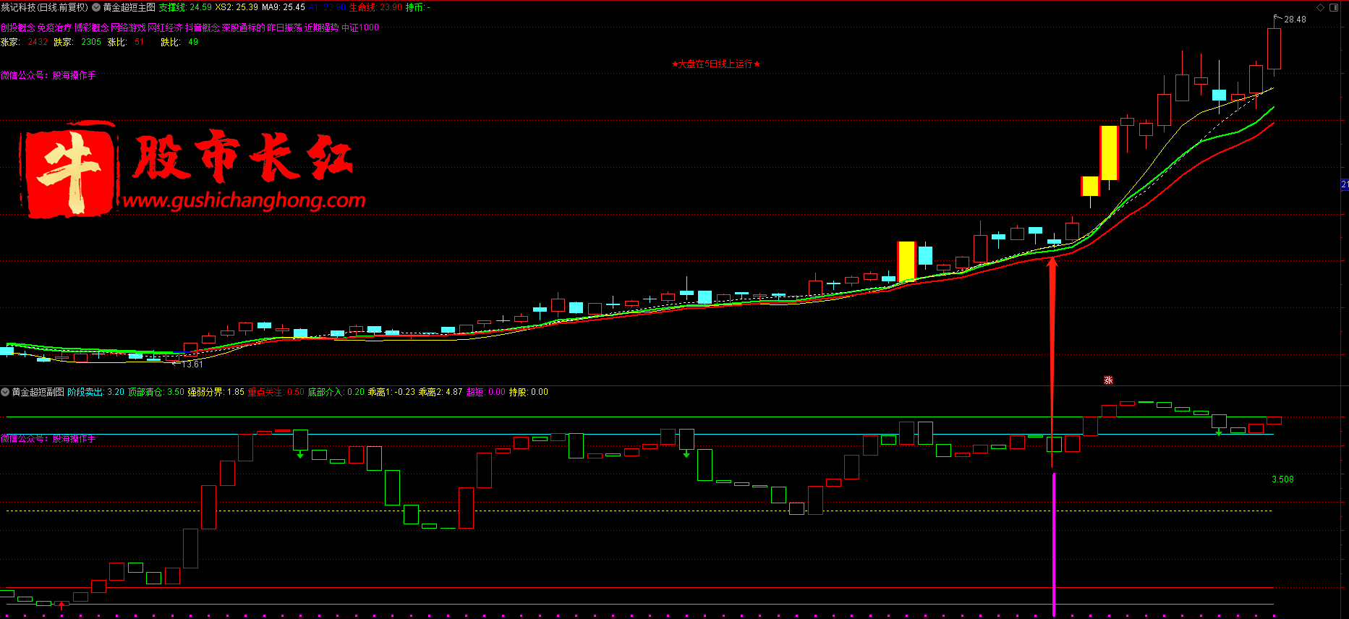
Task: Click the 抖音概念 concept tag
Action: coord(202,27)
